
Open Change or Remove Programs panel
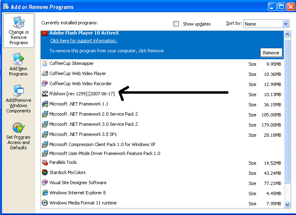point(19,31)
